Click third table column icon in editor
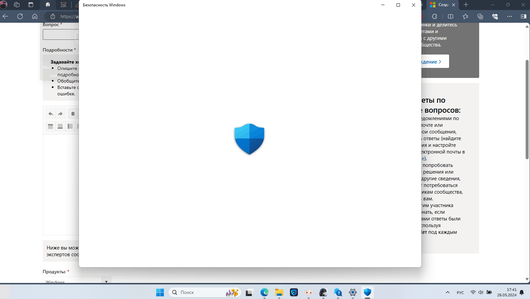Image resolution: width=530 pixels, height=299 pixels. [70, 126]
